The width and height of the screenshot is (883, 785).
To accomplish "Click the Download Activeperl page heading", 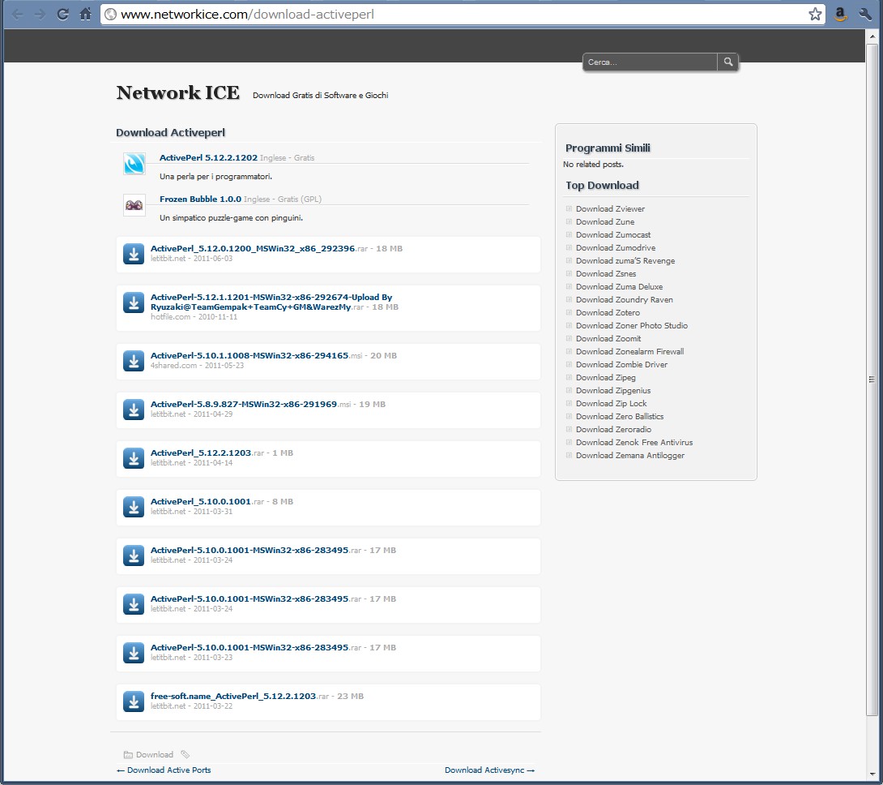I will point(171,132).
